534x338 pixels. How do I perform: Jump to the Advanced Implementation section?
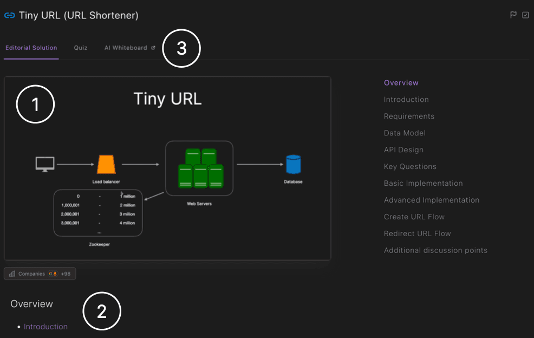pyautogui.click(x=431, y=200)
